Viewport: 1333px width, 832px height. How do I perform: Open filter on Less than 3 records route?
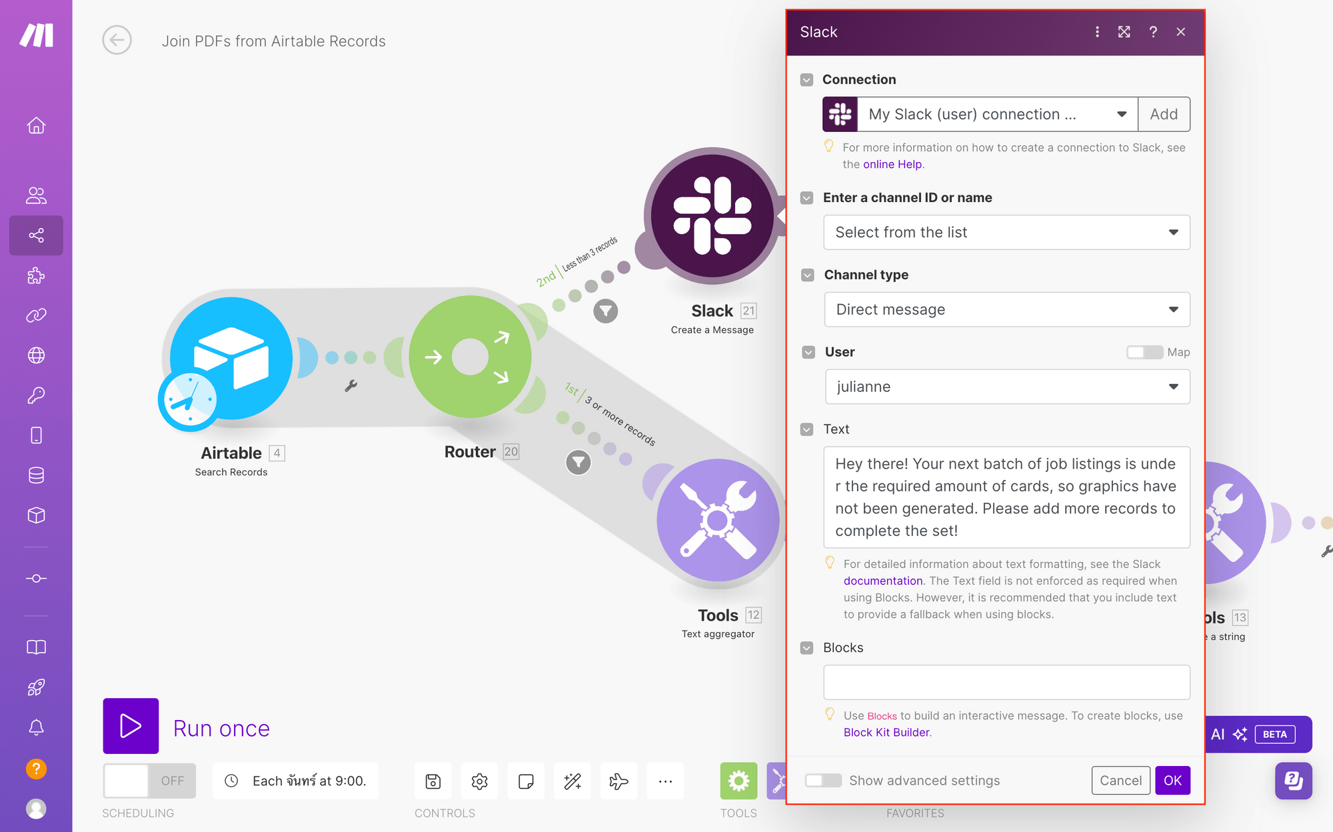pyautogui.click(x=606, y=311)
